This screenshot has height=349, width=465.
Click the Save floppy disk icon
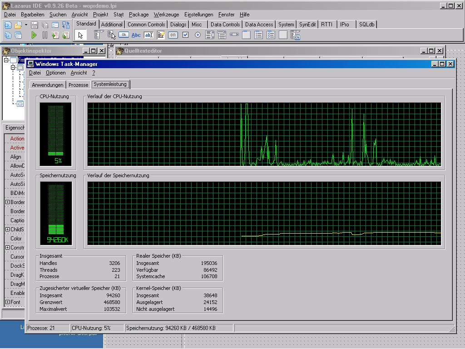click(x=35, y=25)
